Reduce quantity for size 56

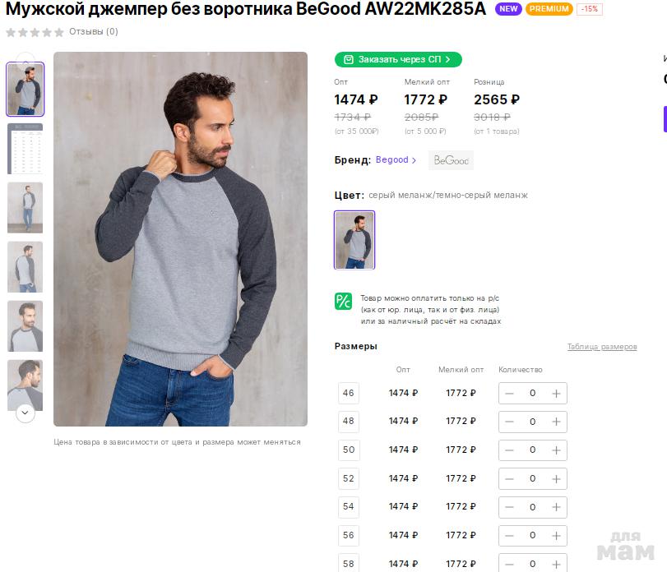click(510, 536)
